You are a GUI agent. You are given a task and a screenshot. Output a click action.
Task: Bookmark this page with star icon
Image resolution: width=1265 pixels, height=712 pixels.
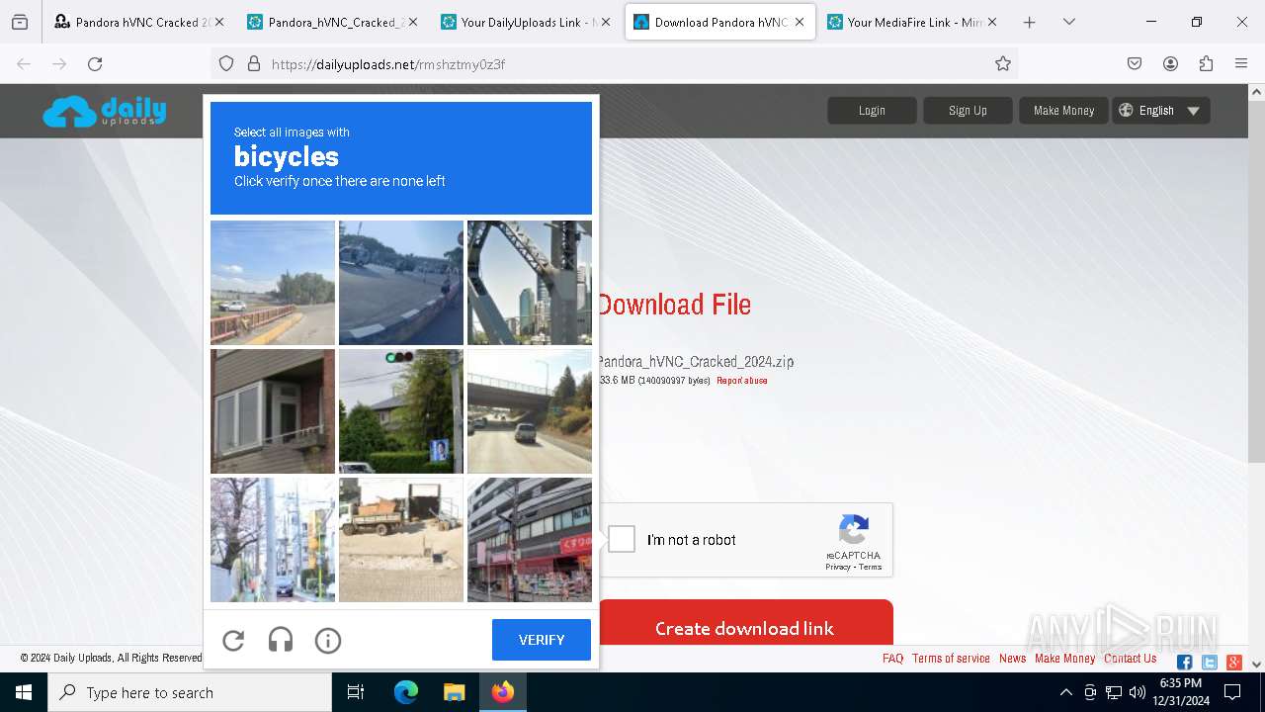[x=1003, y=63]
